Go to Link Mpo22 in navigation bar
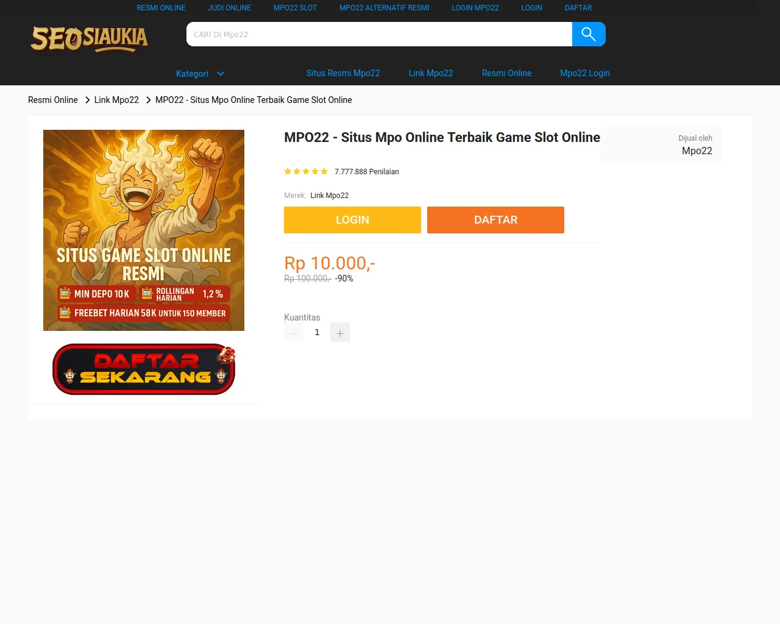 431,73
